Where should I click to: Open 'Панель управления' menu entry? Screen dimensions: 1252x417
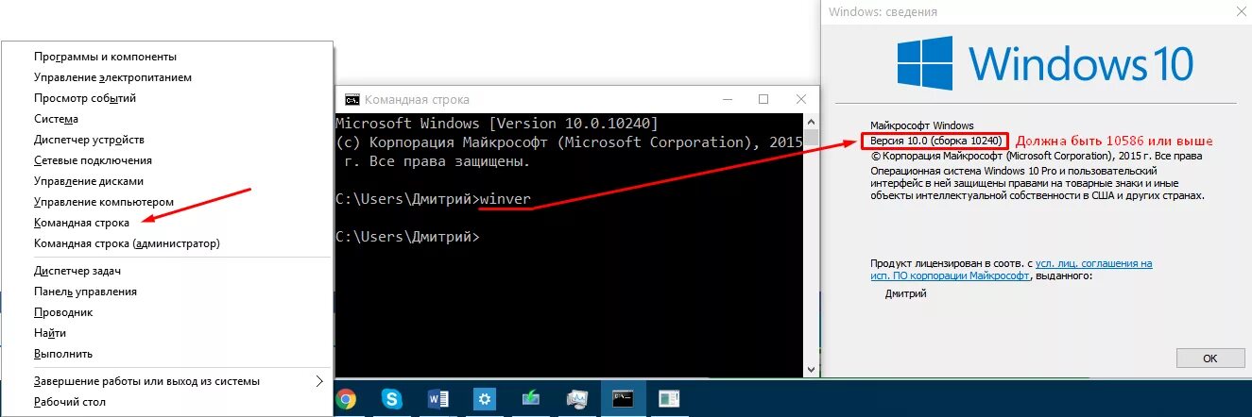tap(85, 292)
